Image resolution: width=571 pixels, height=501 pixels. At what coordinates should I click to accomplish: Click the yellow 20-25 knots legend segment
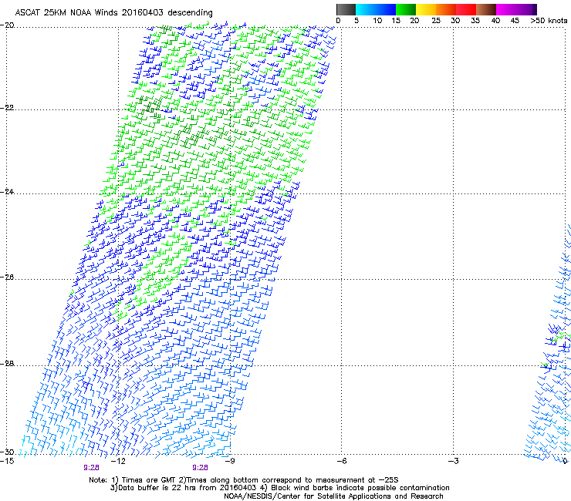(426, 9)
